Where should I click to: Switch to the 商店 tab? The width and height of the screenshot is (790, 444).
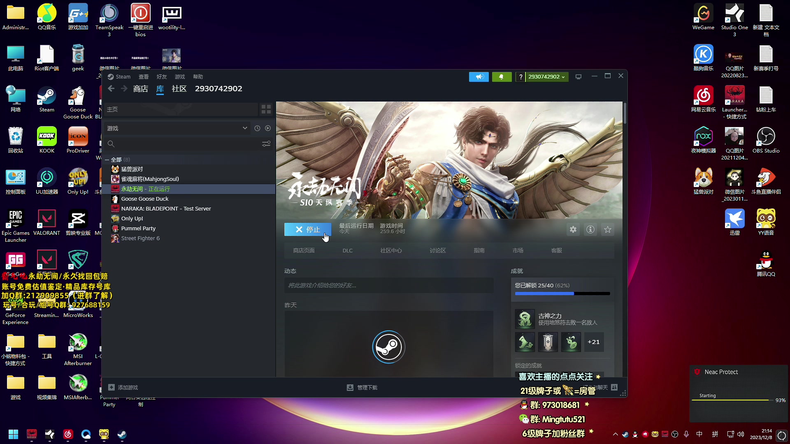coord(141,89)
